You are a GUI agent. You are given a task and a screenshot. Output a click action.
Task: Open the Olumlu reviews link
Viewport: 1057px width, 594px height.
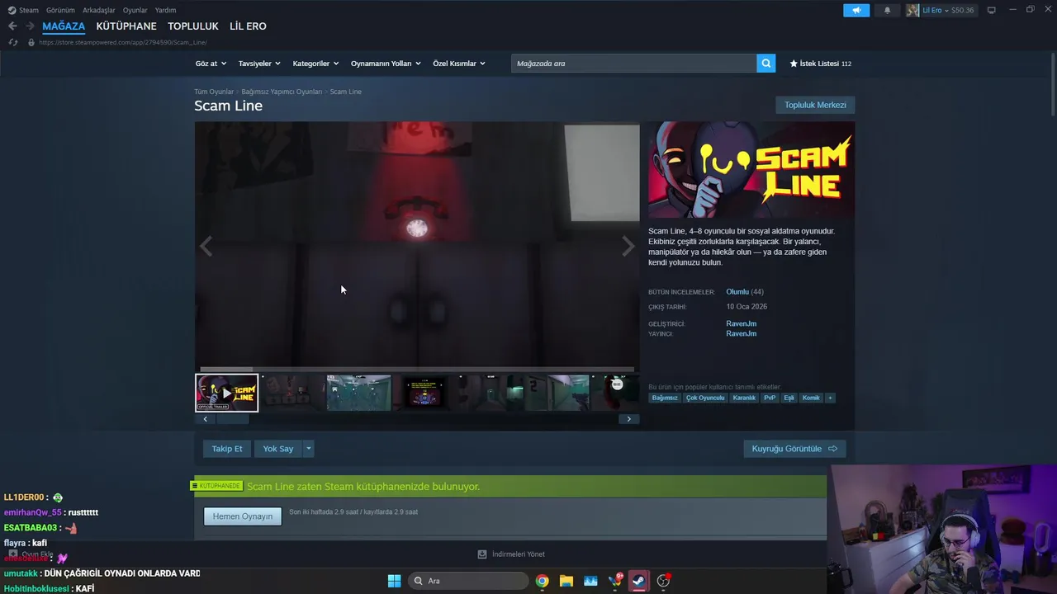click(x=737, y=292)
